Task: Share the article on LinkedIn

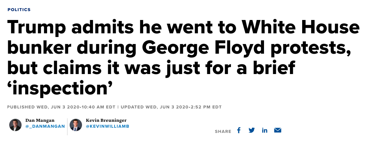Action: click(264, 130)
